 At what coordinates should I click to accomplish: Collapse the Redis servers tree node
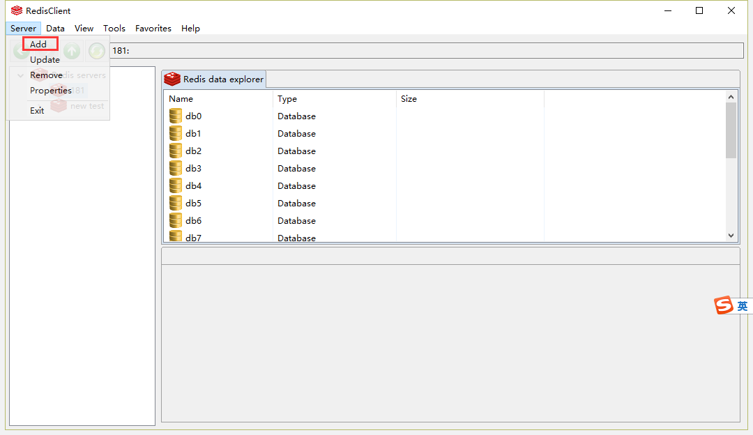21,75
